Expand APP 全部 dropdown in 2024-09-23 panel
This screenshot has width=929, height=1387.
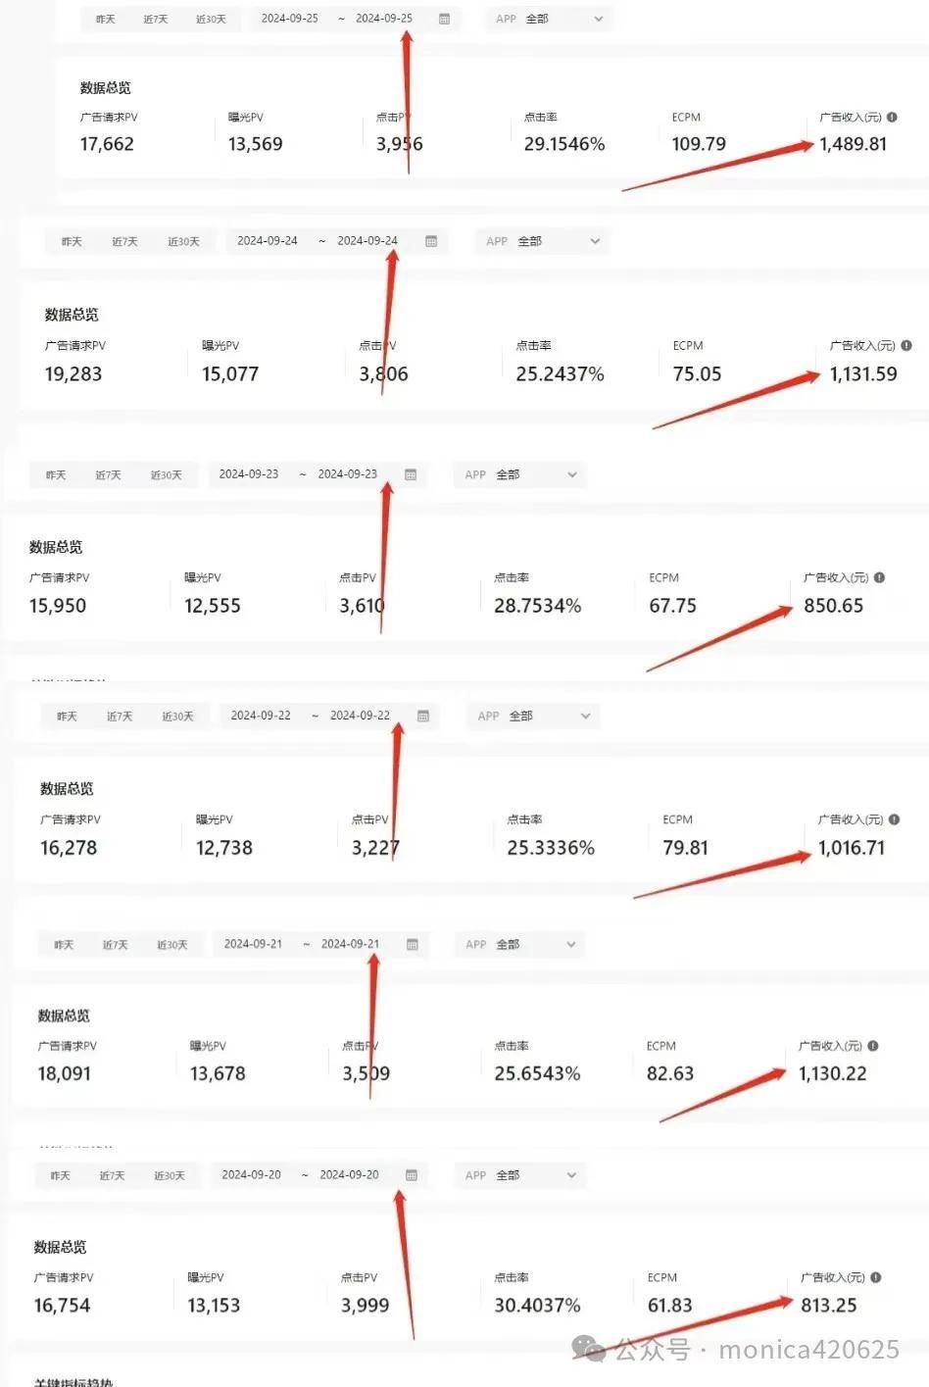520,474
